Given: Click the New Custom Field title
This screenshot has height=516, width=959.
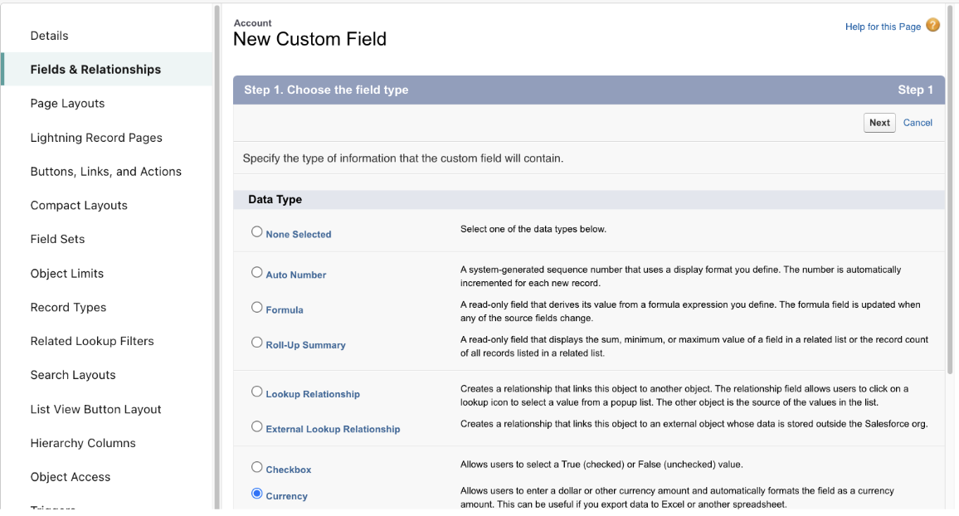Looking at the screenshot, I should [309, 39].
